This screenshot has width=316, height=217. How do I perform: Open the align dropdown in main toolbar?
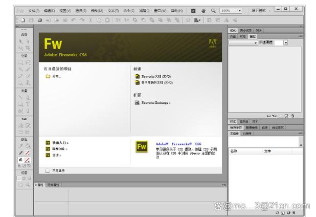click(197, 20)
